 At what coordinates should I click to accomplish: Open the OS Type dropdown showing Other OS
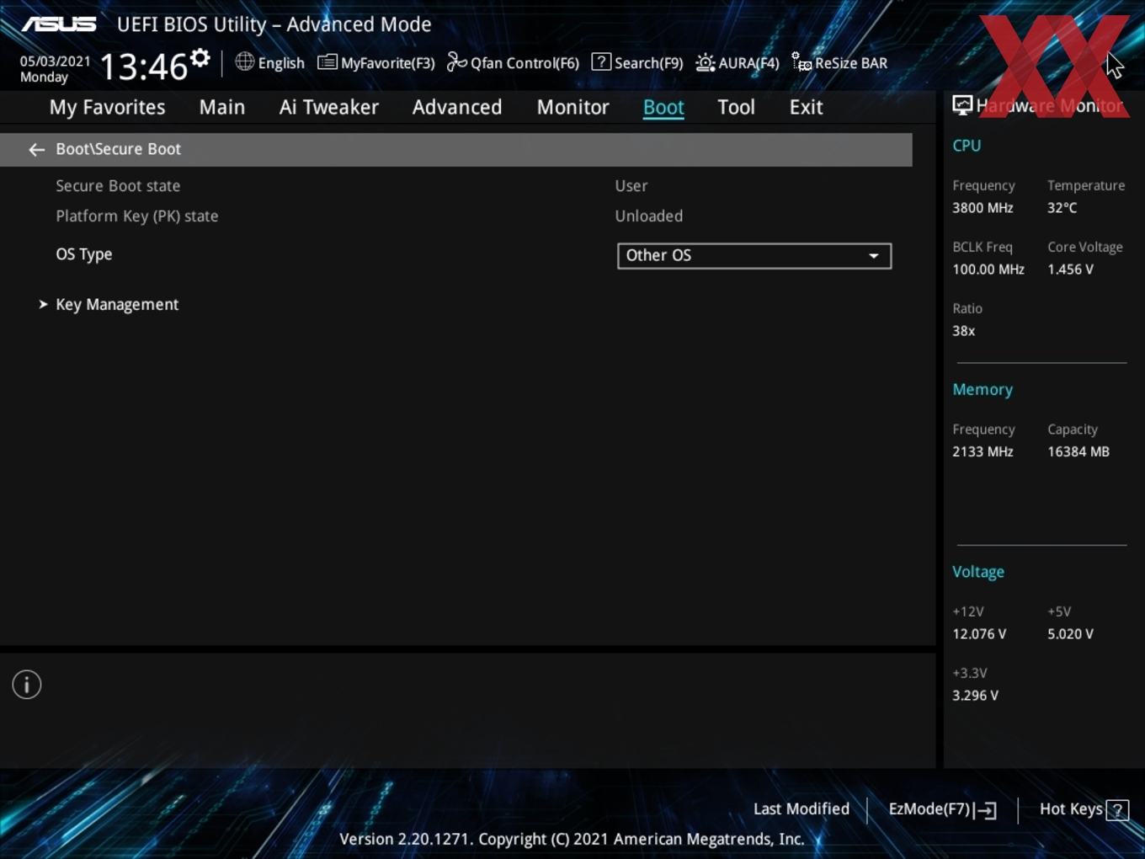[x=754, y=256]
